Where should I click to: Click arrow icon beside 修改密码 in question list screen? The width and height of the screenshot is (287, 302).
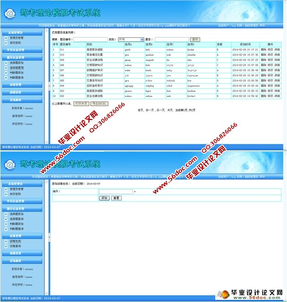(x=6, y=43)
